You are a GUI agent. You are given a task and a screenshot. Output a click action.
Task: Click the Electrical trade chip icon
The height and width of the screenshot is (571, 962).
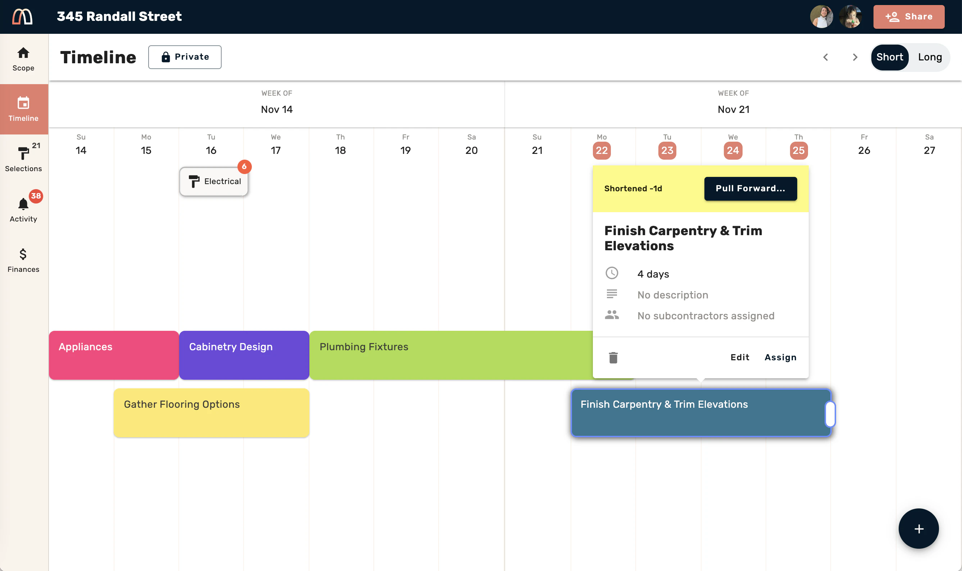tap(194, 181)
